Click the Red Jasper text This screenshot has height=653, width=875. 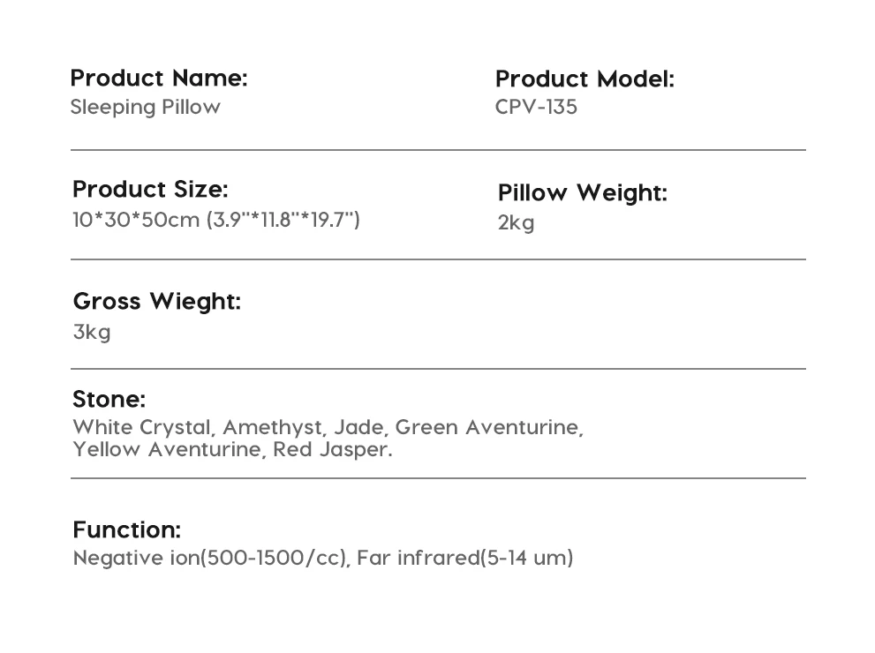pos(331,450)
